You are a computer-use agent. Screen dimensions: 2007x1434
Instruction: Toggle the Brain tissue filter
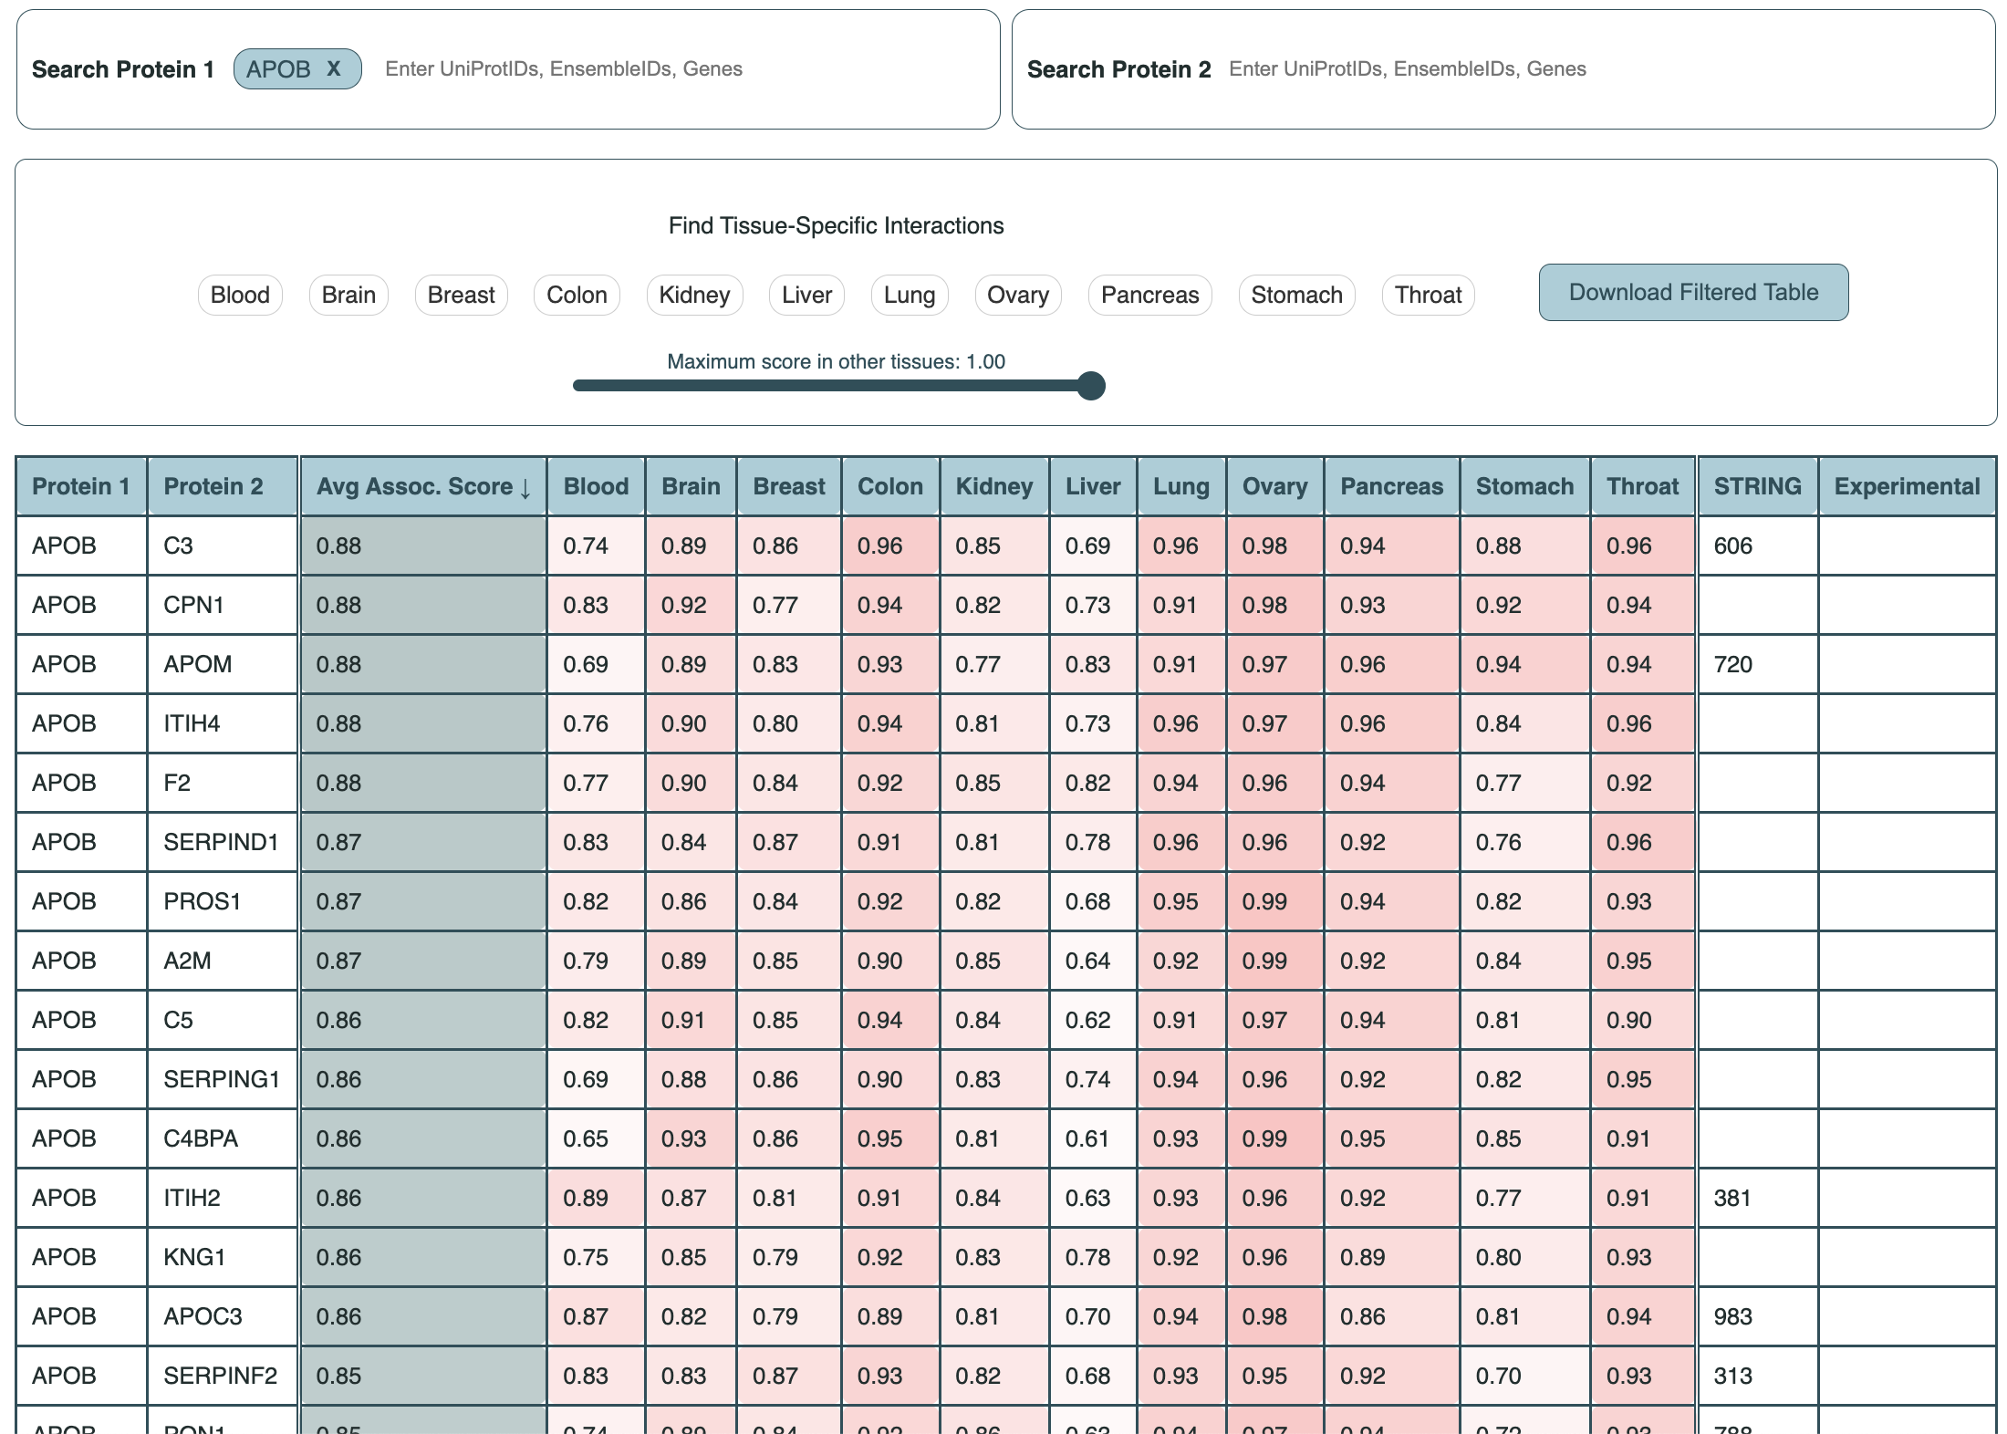click(x=348, y=295)
